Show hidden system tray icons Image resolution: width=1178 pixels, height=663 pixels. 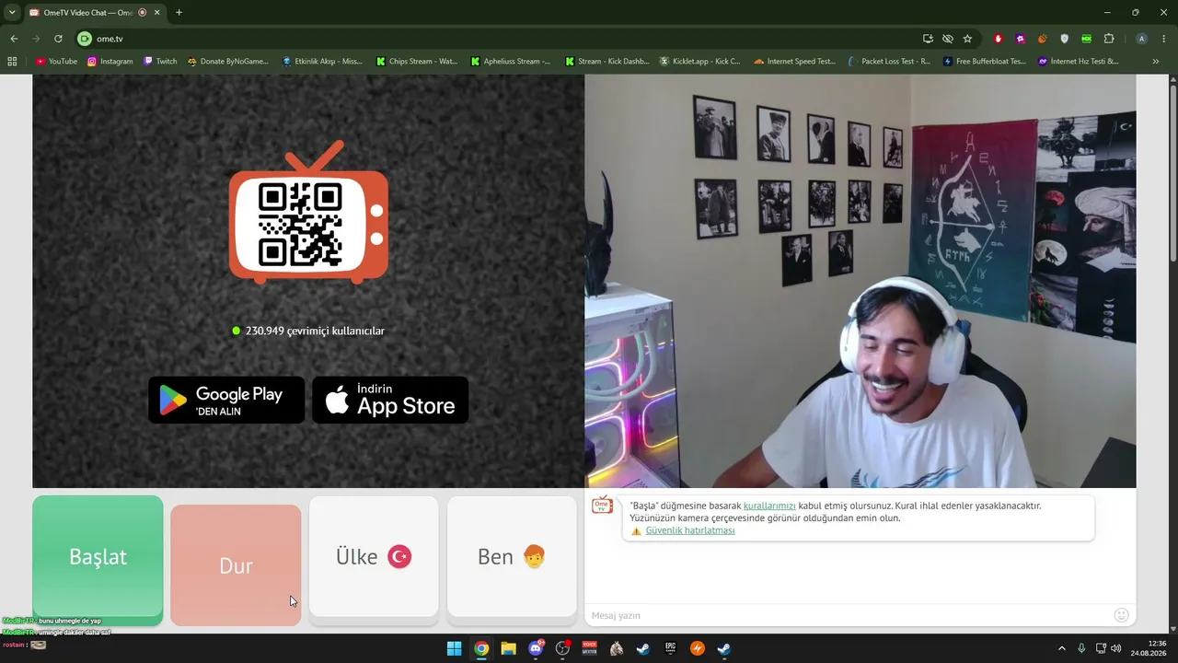1061,648
